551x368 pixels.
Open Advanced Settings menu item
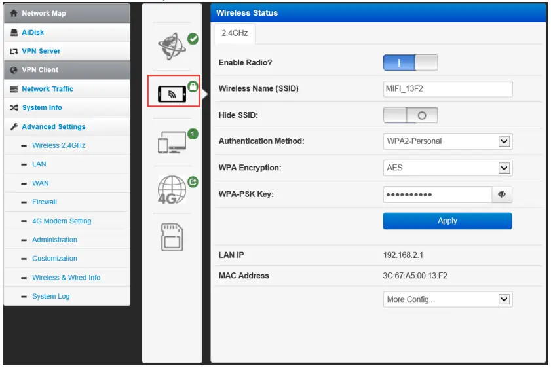(x=67, y=127)
